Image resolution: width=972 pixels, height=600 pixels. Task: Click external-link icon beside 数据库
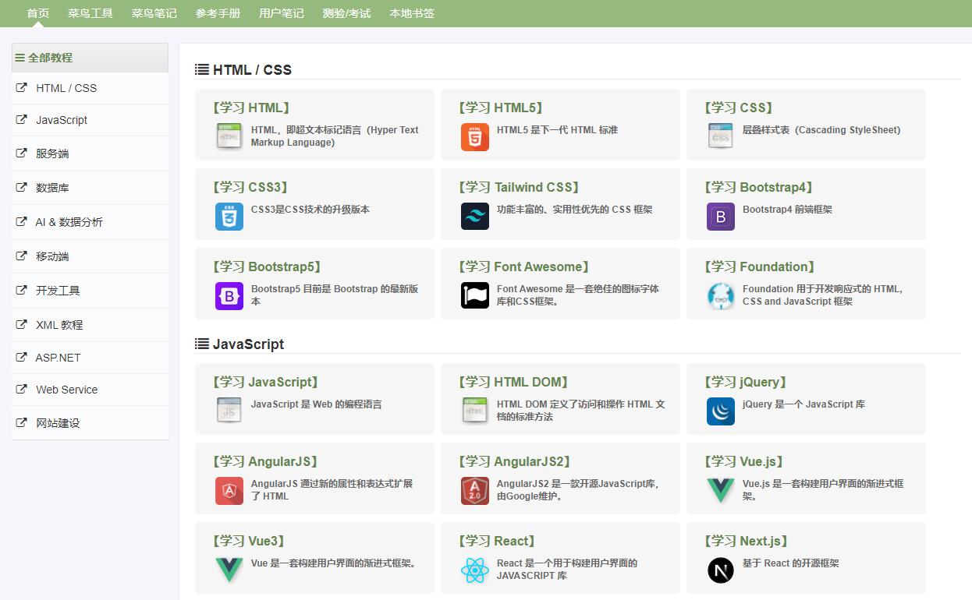[x=21, y=187]
